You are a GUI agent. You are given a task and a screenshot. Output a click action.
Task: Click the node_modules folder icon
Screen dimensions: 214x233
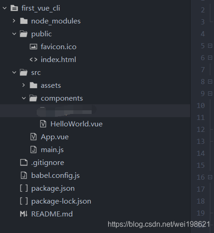pyautogui.click(x=24, y=21)
